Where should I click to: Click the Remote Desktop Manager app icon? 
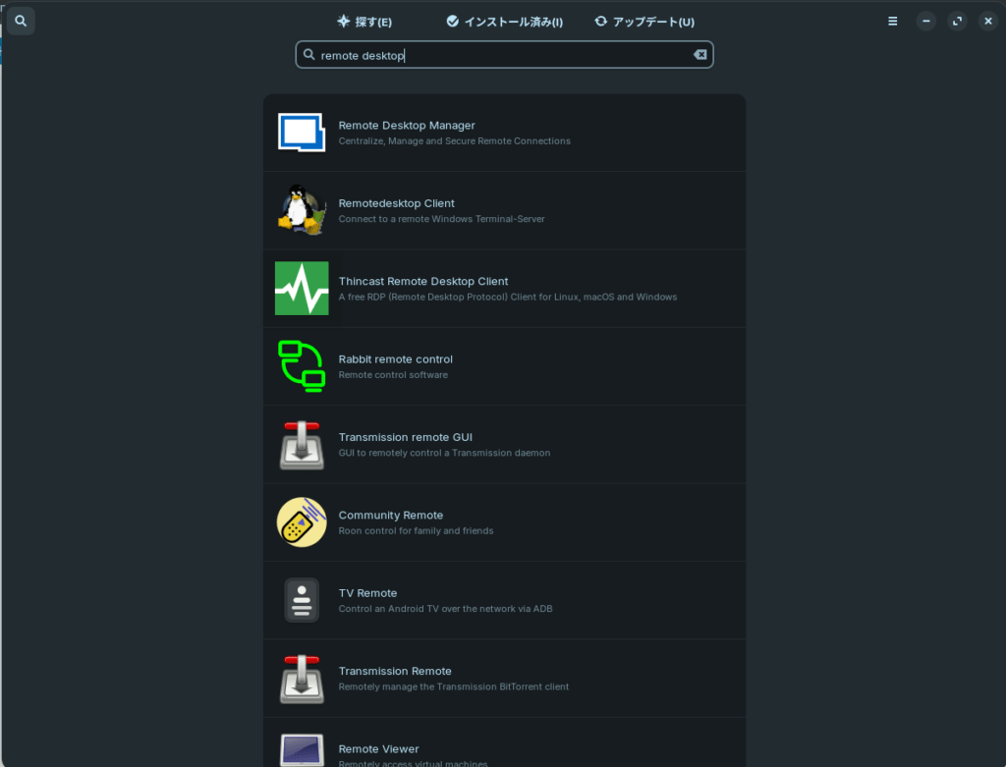(302, 133)
